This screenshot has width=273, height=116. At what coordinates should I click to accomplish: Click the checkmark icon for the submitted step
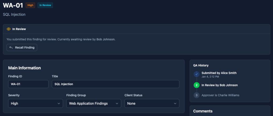coord(196,74)
